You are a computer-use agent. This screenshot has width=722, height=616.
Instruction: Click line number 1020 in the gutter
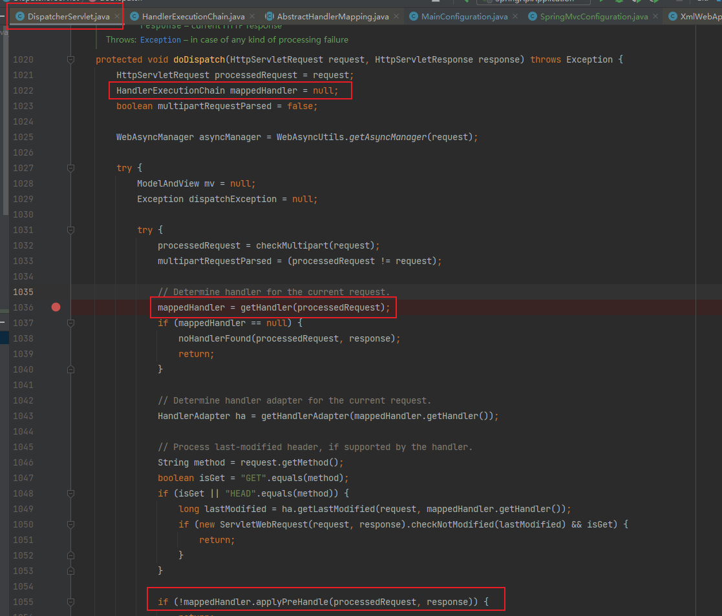point(23,59)
